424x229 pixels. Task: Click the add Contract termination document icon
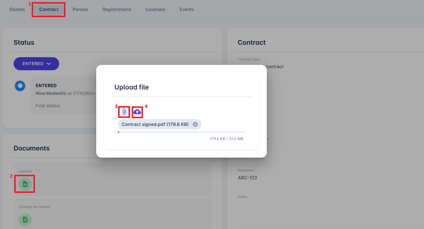pos(25,220)
